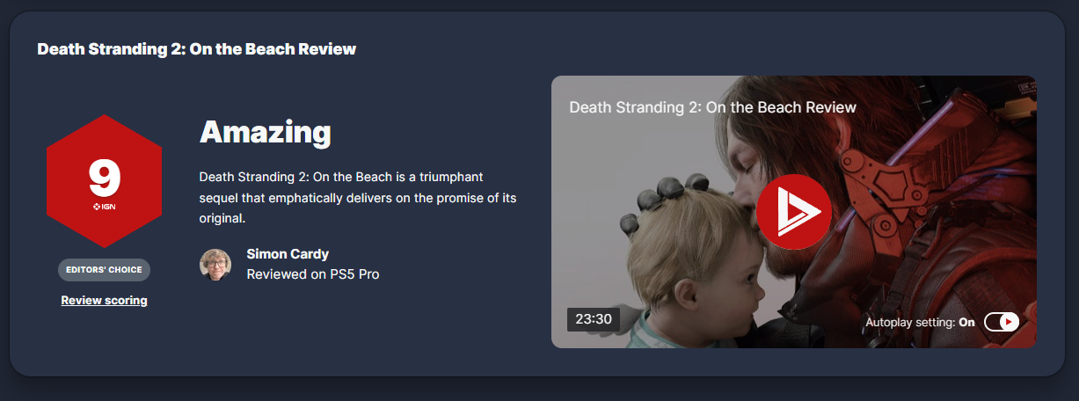Screen dimensions: 1079x401
Task: Click Simon Cardy's avatar photo
Action: coord(215,264)
